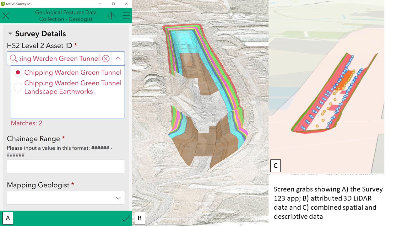This screenshot has width=402, height=226.
Task: Click the label C box on the map
Action: point(275,166)
